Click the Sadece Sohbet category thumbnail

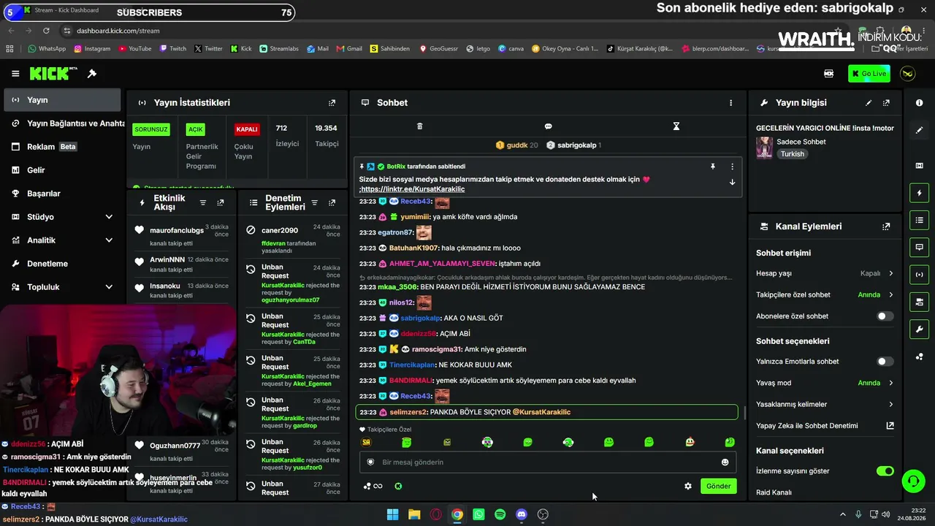coord(764,148)
